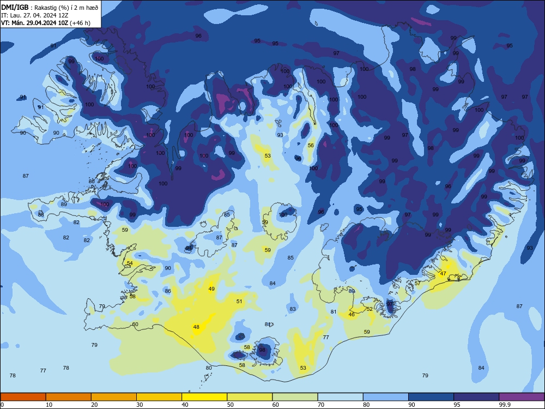Screen dimensions: 545x409
Task: Click the humidity value 54 on the map
Action: point(130,263)
